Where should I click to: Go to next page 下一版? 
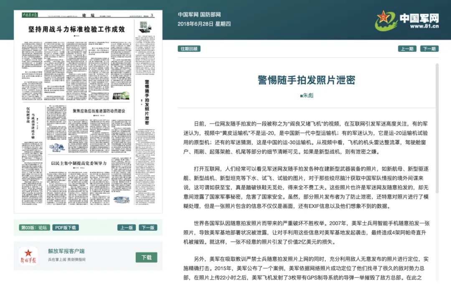[x=148, y=228]
